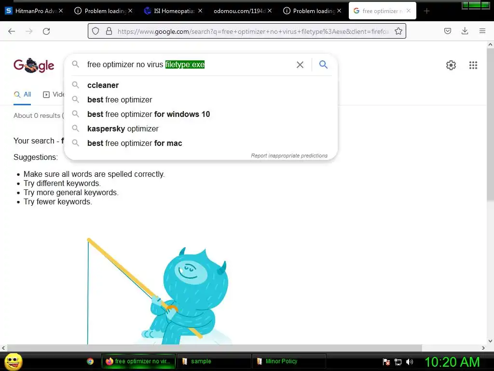The image size is (494, 371).
Task: Click the Google logo doodle
Action: [34, 65]
